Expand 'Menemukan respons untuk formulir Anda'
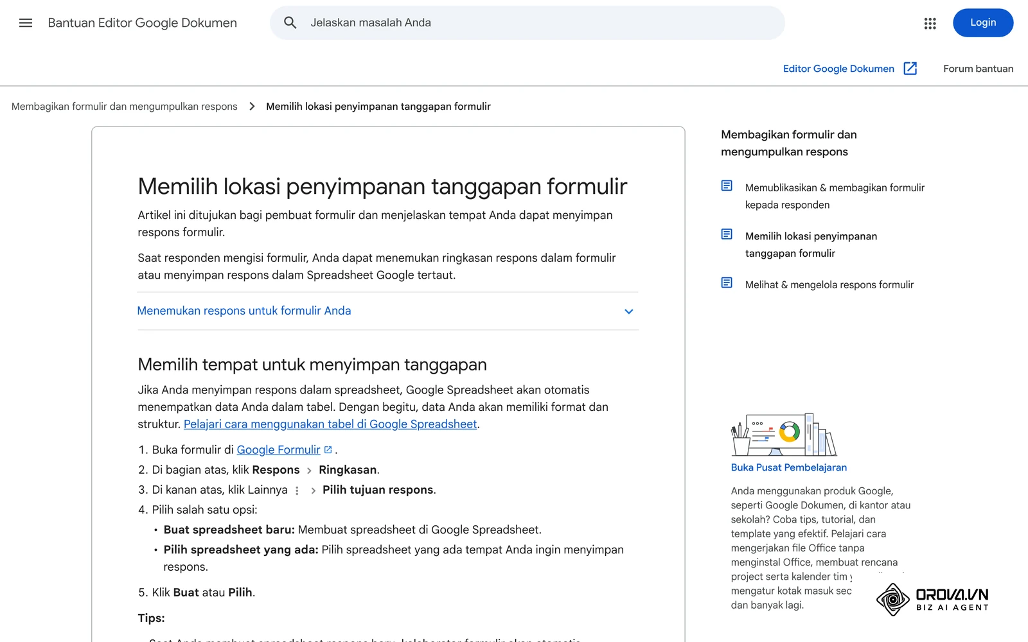Viewport: 1028px width, 642px height. click(x=388, y=311)
